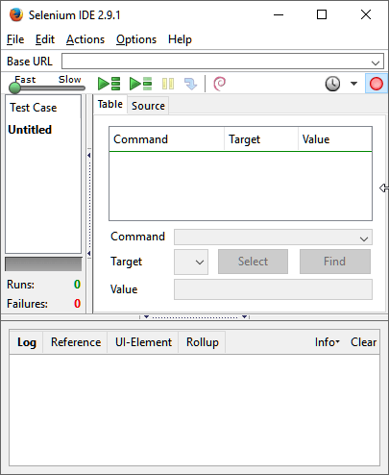This screenshot has width=389, height=475.
Task: Click inside the Base URL field
Action: pos(223,62)
